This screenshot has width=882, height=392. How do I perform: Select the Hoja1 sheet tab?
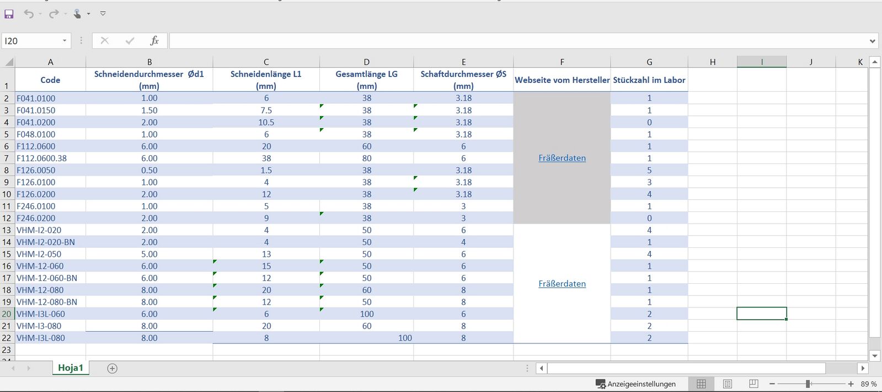coord(71,368)
